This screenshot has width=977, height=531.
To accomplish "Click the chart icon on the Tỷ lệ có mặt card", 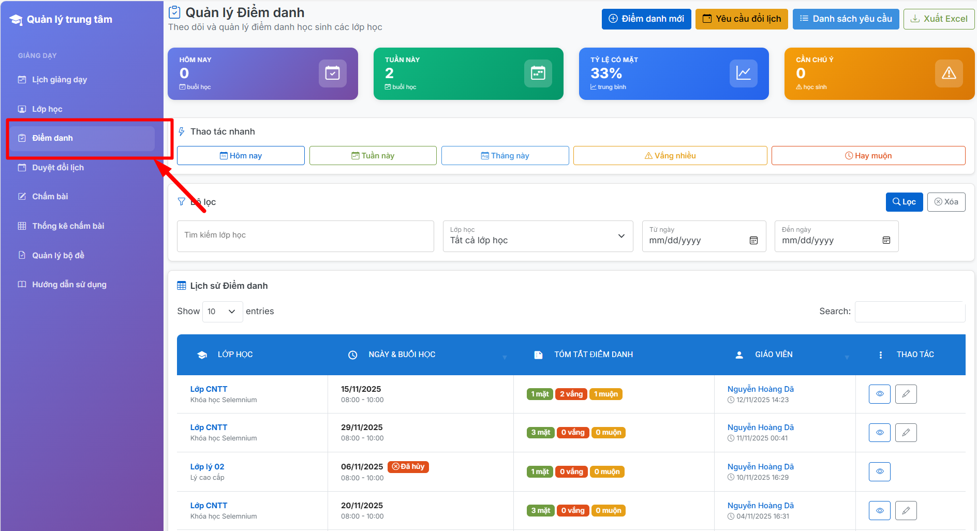I will pyautogui.click(x=743, y=73).
